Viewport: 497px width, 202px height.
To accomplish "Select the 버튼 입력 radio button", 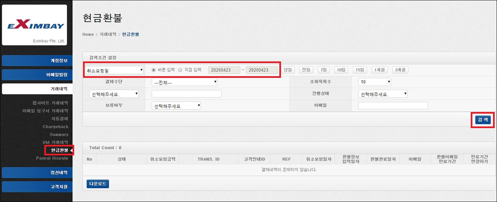I will pos(154,70).
